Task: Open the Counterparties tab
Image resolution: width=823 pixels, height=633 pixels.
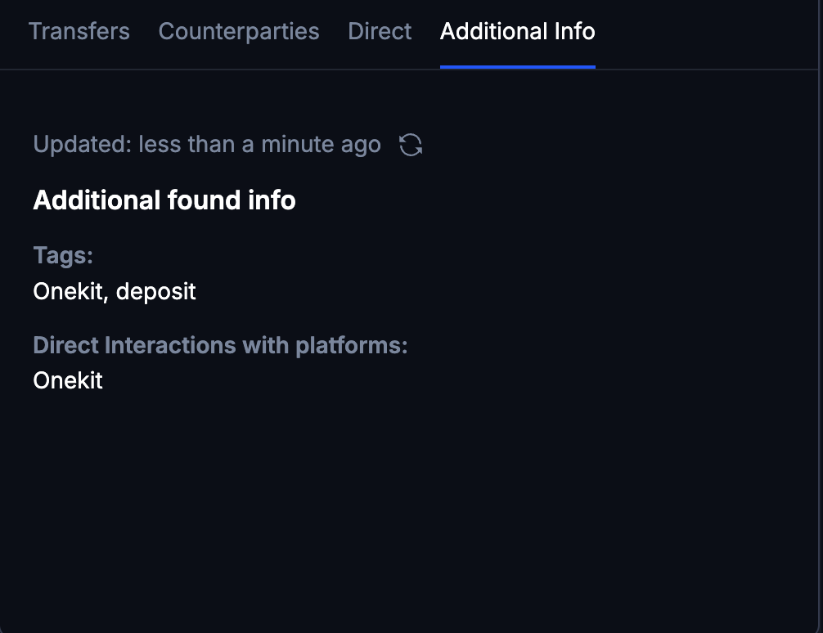Action: [x=238, y=31]
